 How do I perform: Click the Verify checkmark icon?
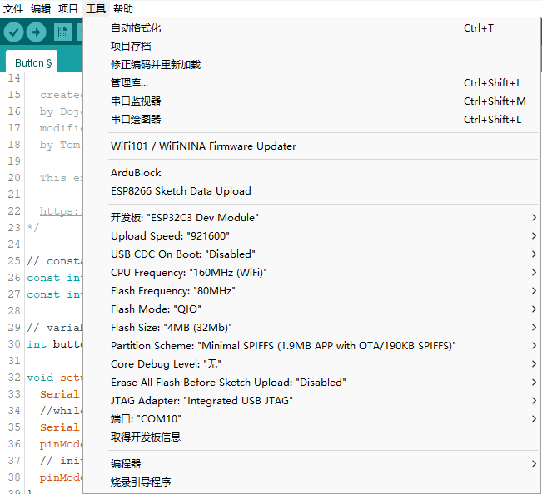[13, 32]
